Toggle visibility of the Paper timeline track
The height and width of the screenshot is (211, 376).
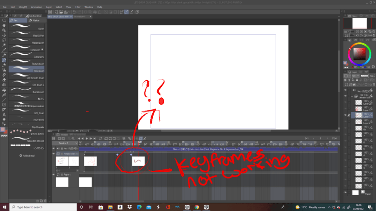[54, 175]
